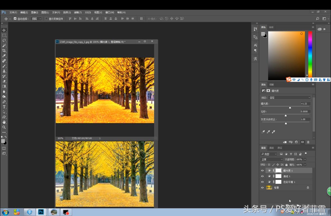Select the Clone Stamp tool
This screenshot has height=216, width=331.
(x=4, y=71)
